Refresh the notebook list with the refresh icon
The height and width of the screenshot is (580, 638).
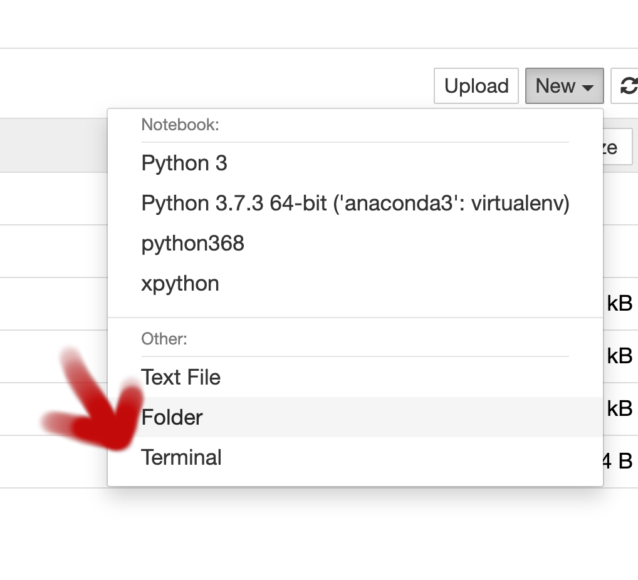tap(627, 86)
